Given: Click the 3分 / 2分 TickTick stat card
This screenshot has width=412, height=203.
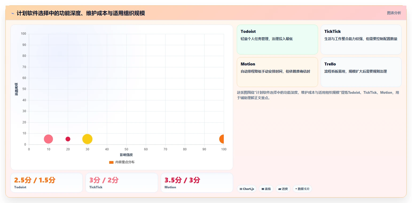Looking at the screenshot, I should (x=122, y=183).
